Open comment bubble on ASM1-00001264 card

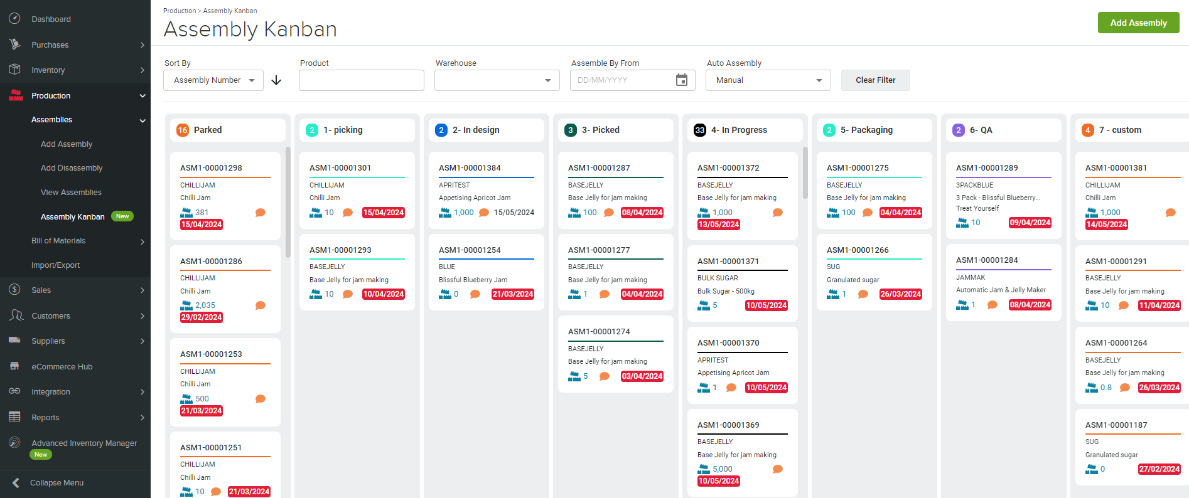point(1125,388)
